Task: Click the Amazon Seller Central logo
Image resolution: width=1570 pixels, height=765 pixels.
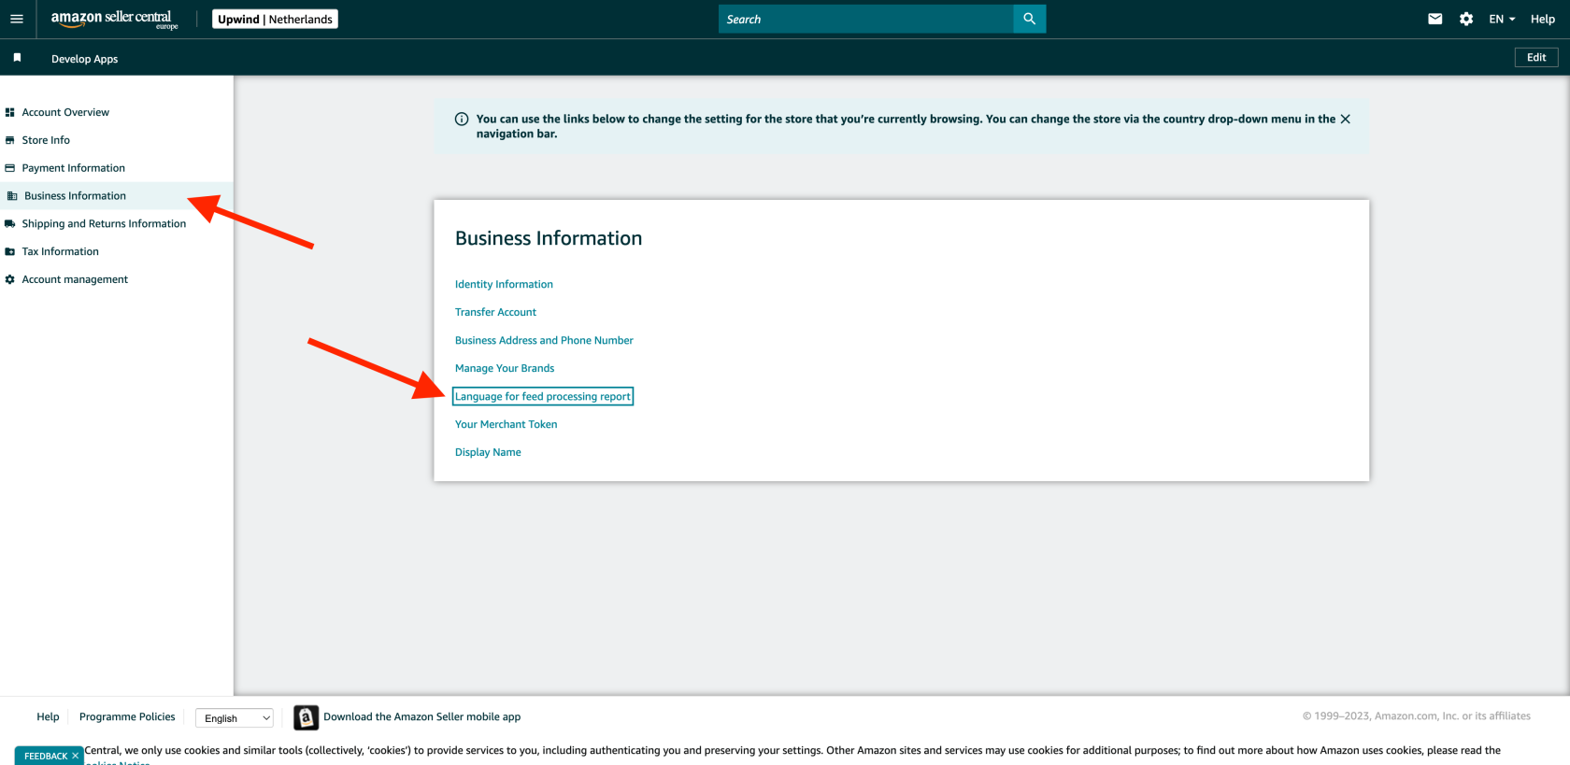Action: [x=114, y=19]
